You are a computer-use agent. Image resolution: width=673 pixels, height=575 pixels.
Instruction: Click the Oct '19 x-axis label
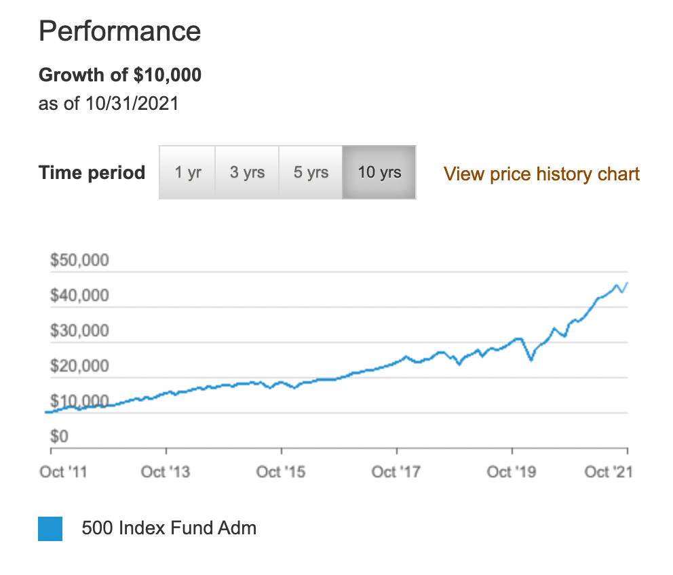point(512,471)
